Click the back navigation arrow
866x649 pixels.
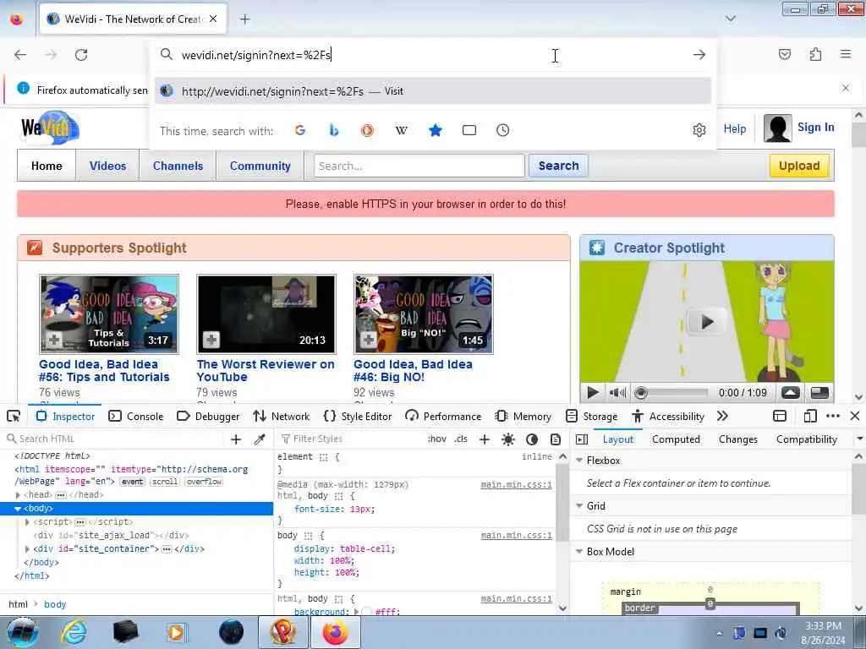pos(20,55)
